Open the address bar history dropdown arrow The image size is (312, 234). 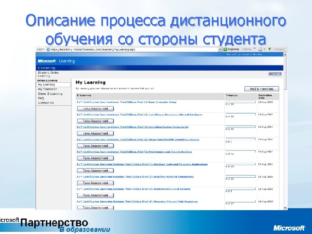coord(220,49)
